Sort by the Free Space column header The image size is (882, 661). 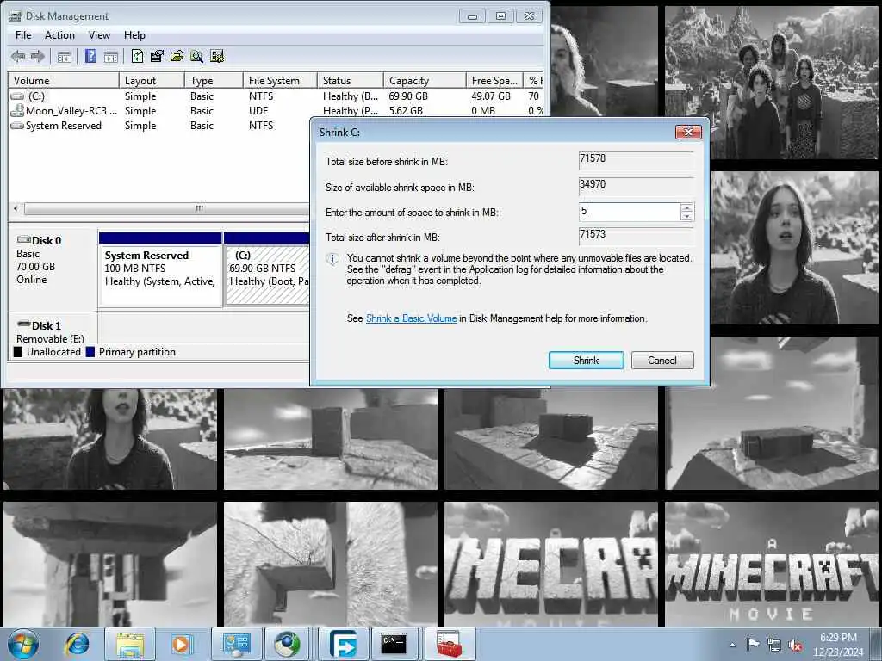(494, 80)
